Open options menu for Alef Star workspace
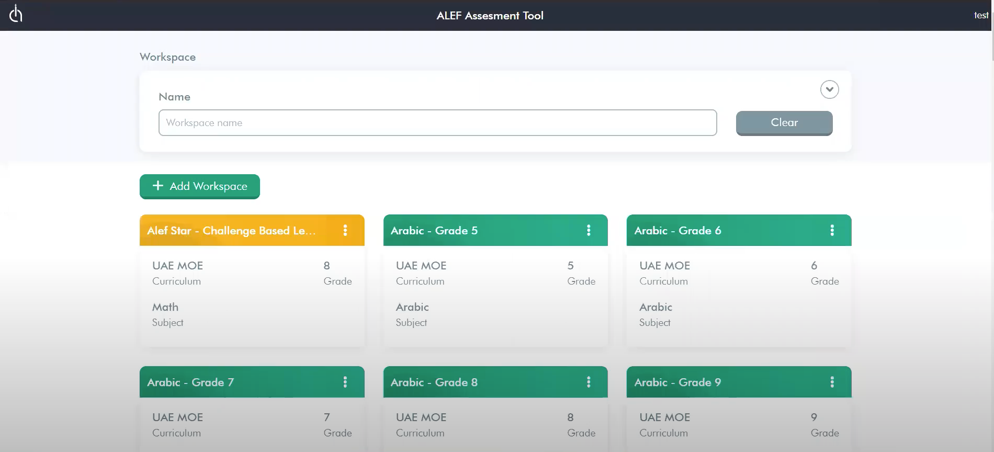 click(x=345, y=230)
